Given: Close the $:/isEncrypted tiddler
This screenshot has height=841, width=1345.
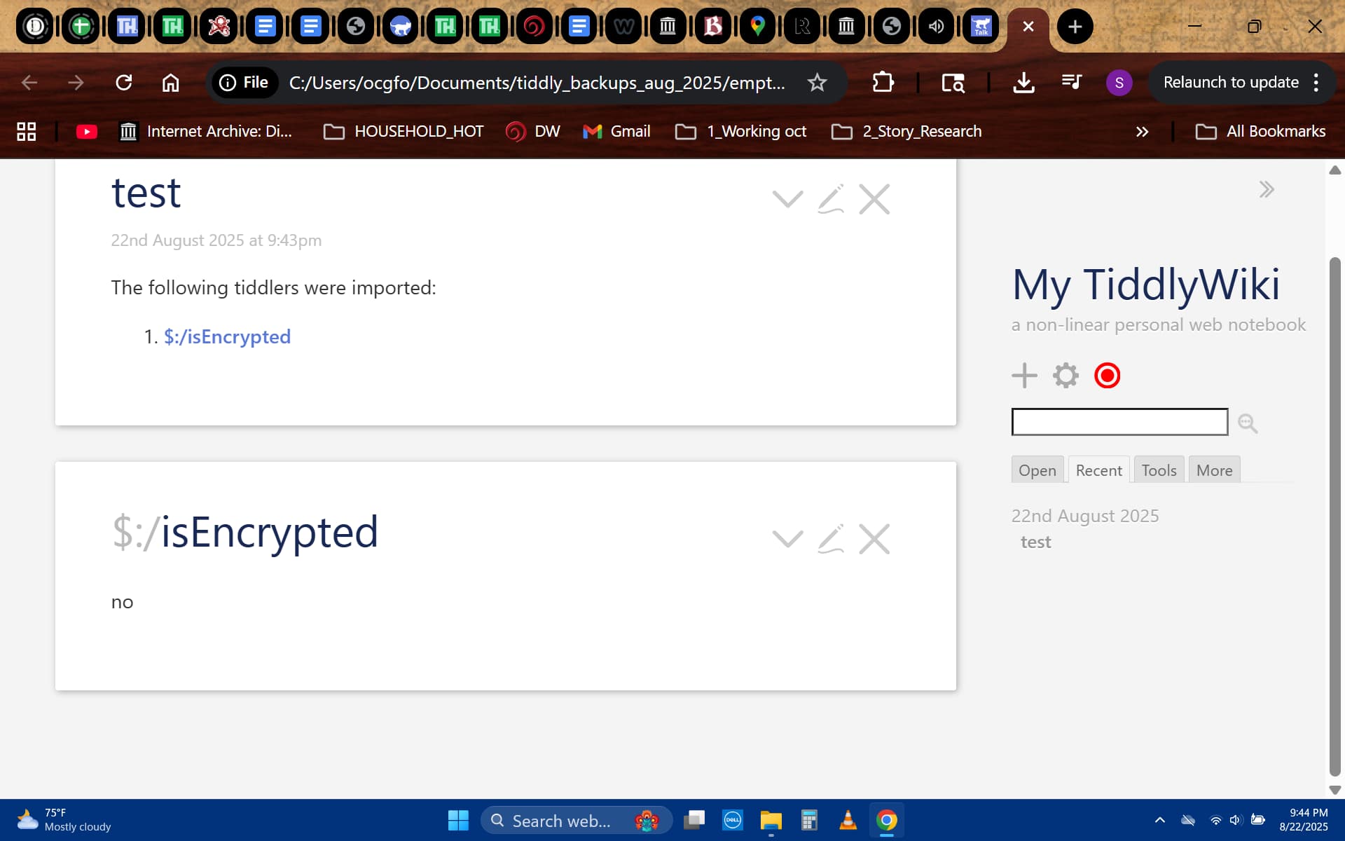Looking at the screenshot, I should pyautogui.click(x=874, y=539).
